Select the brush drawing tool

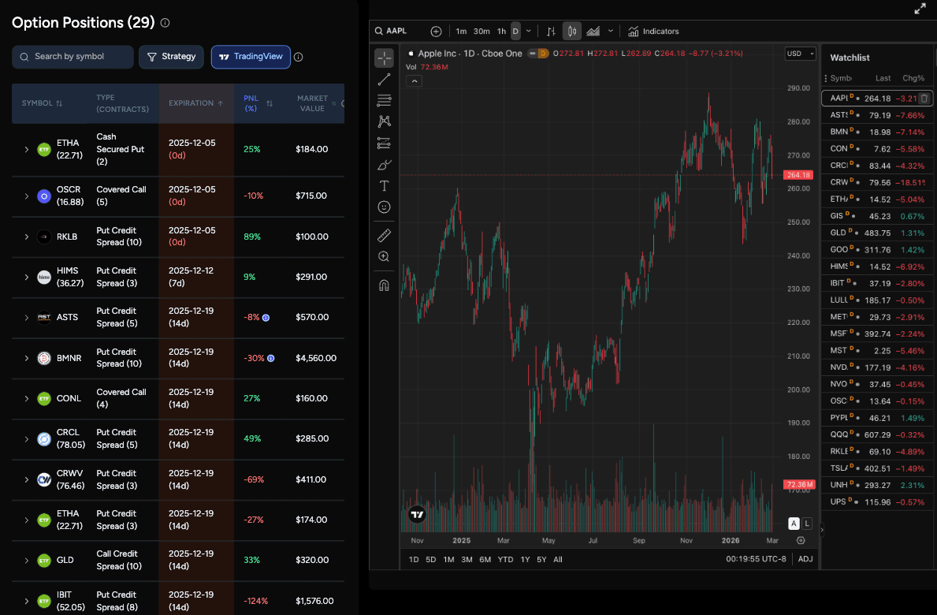(x=384, y=164)
